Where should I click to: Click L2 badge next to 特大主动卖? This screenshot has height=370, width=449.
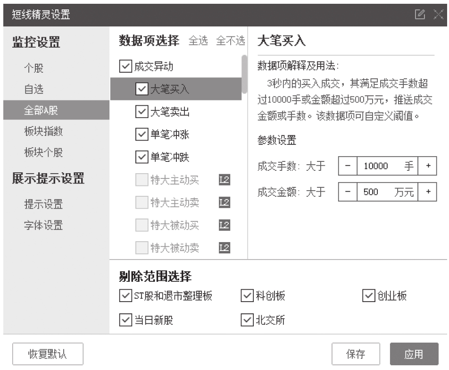(224, 202)
